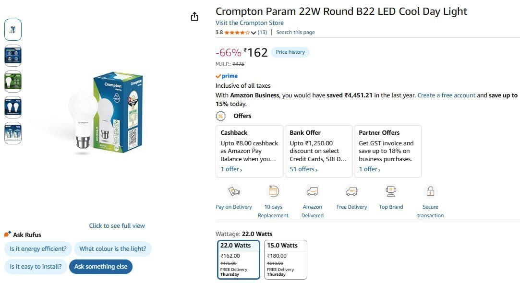Expand Partner Offers 1 offer link
Viewport: 520px width, 283px height.
click(369, 169)
